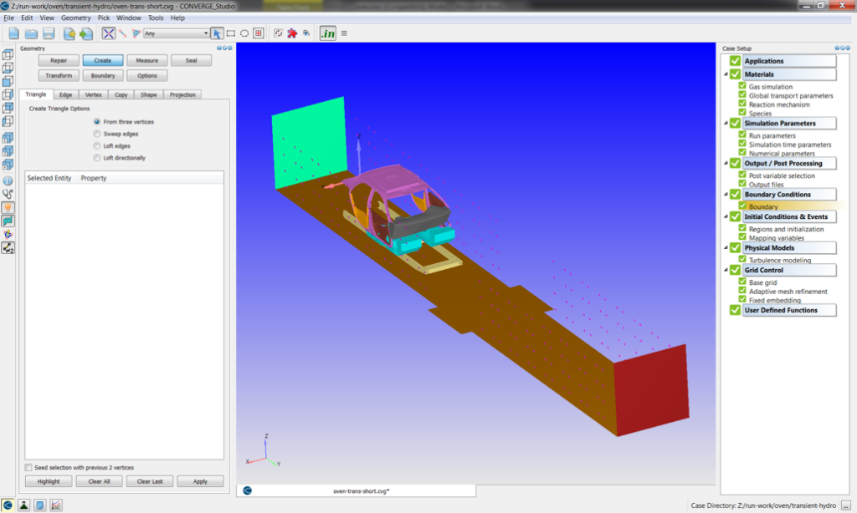Toggle the Adaptive mesh refinement checkbox
Image resolution: width=857 pixels, height=513 pixels.
coord(742,290)
